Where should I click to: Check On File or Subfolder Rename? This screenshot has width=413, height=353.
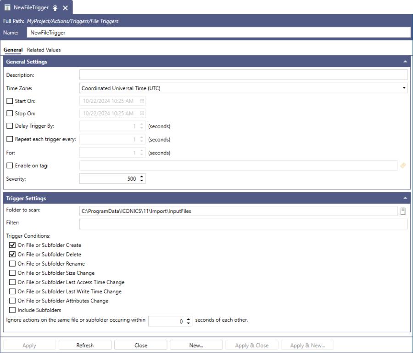click(12, 263)
